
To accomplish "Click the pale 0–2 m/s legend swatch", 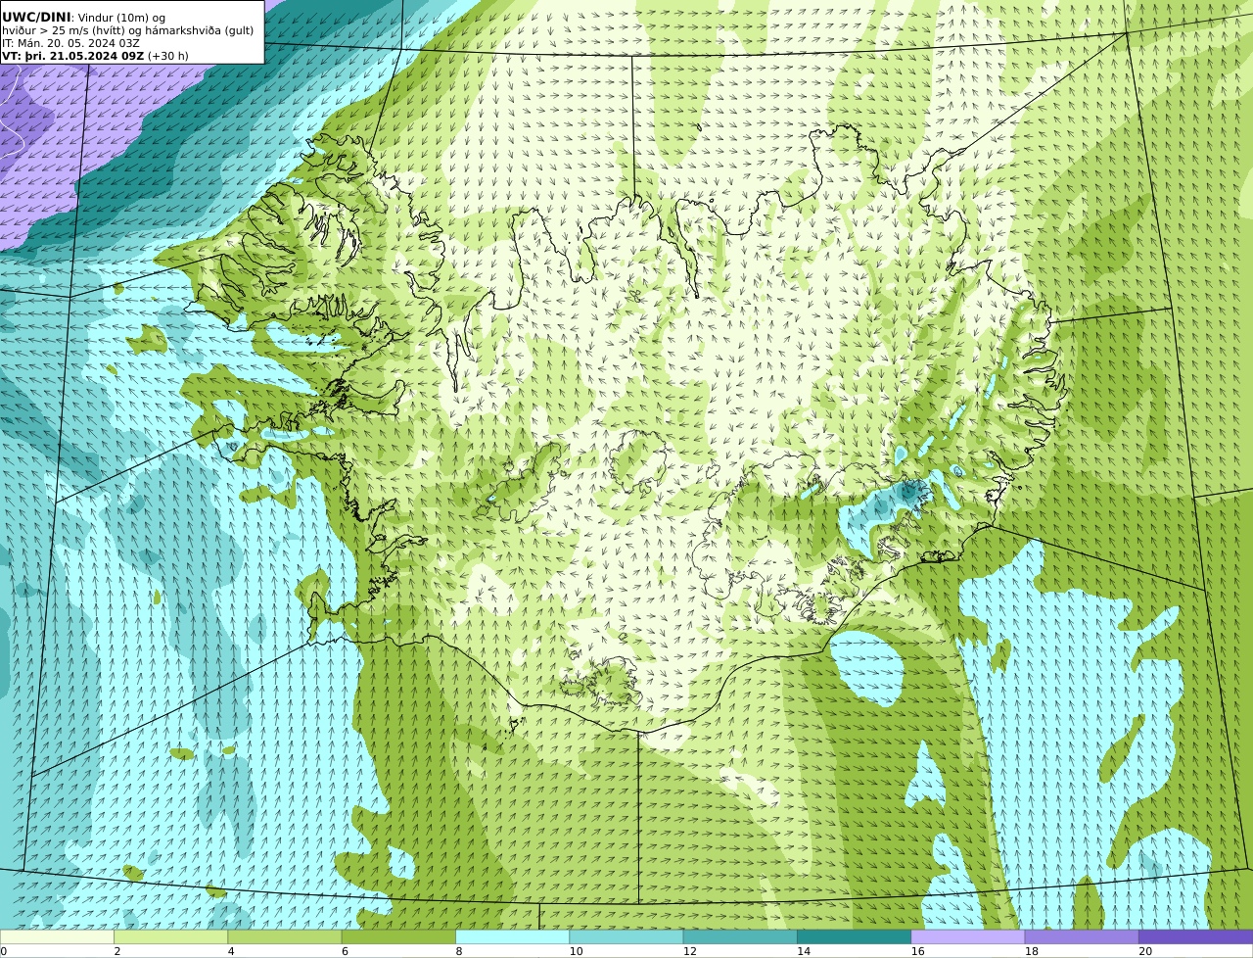I will click(x=57, y=937).
